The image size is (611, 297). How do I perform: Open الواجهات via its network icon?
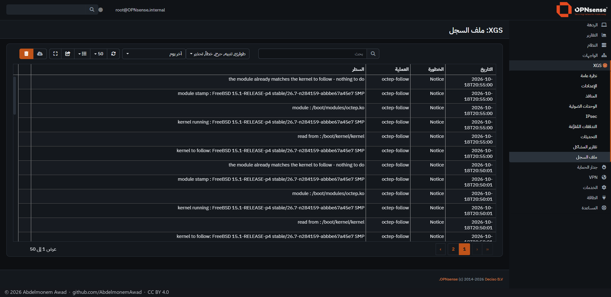(x=604, y=55)
